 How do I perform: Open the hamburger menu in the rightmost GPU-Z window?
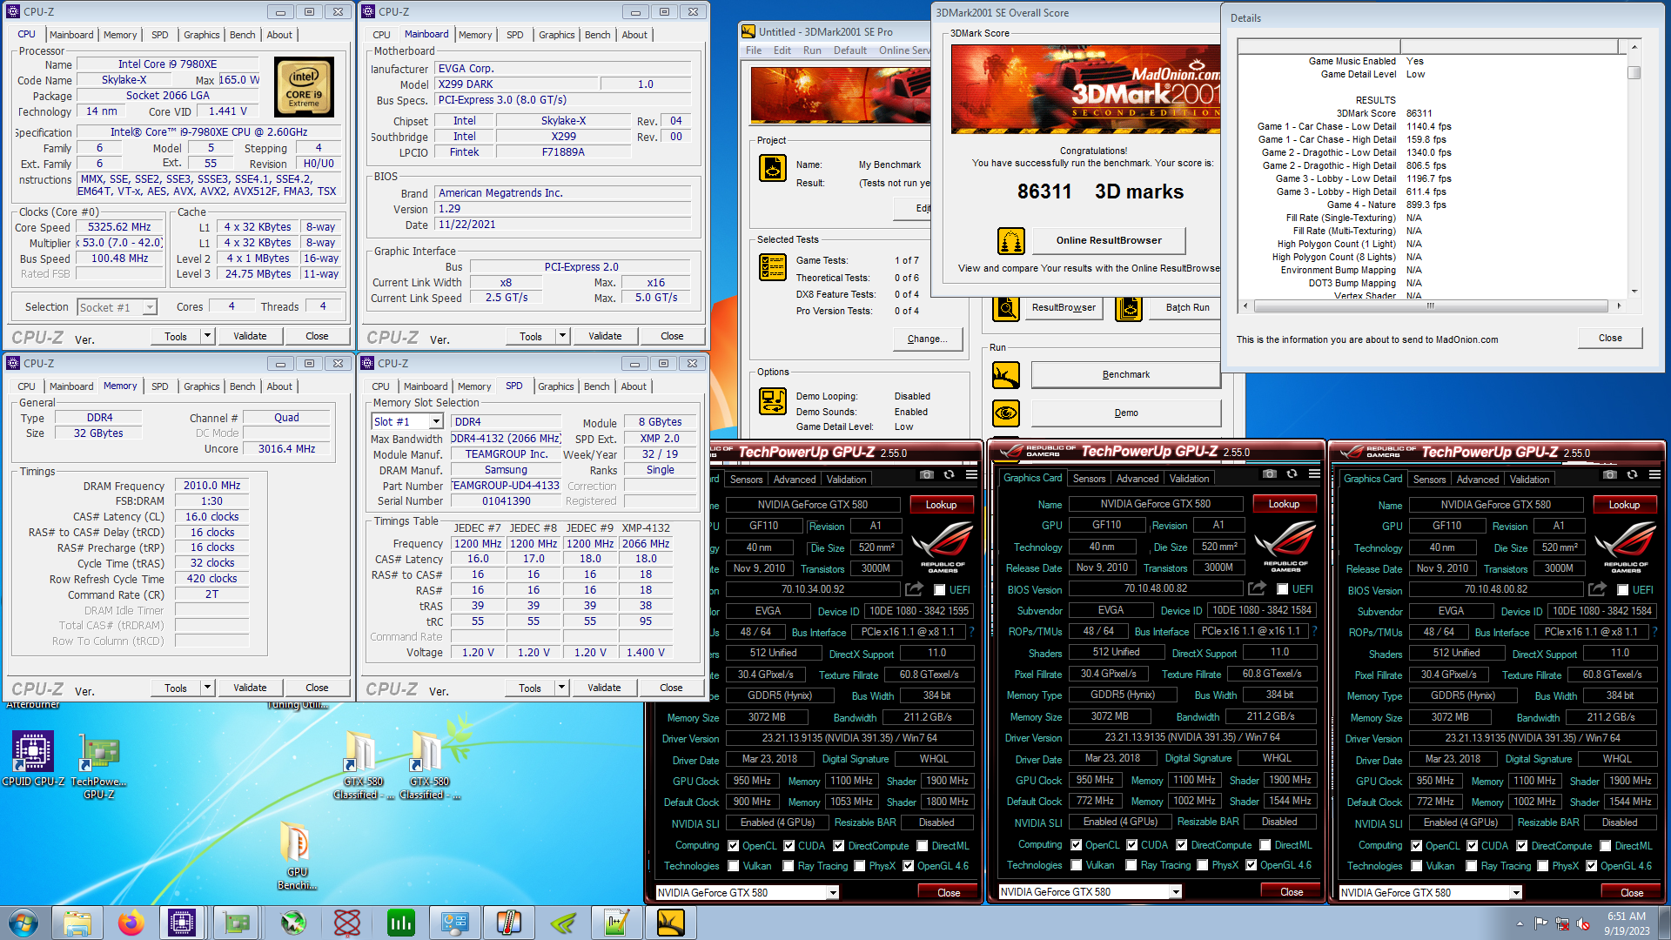click(1654, 475)
